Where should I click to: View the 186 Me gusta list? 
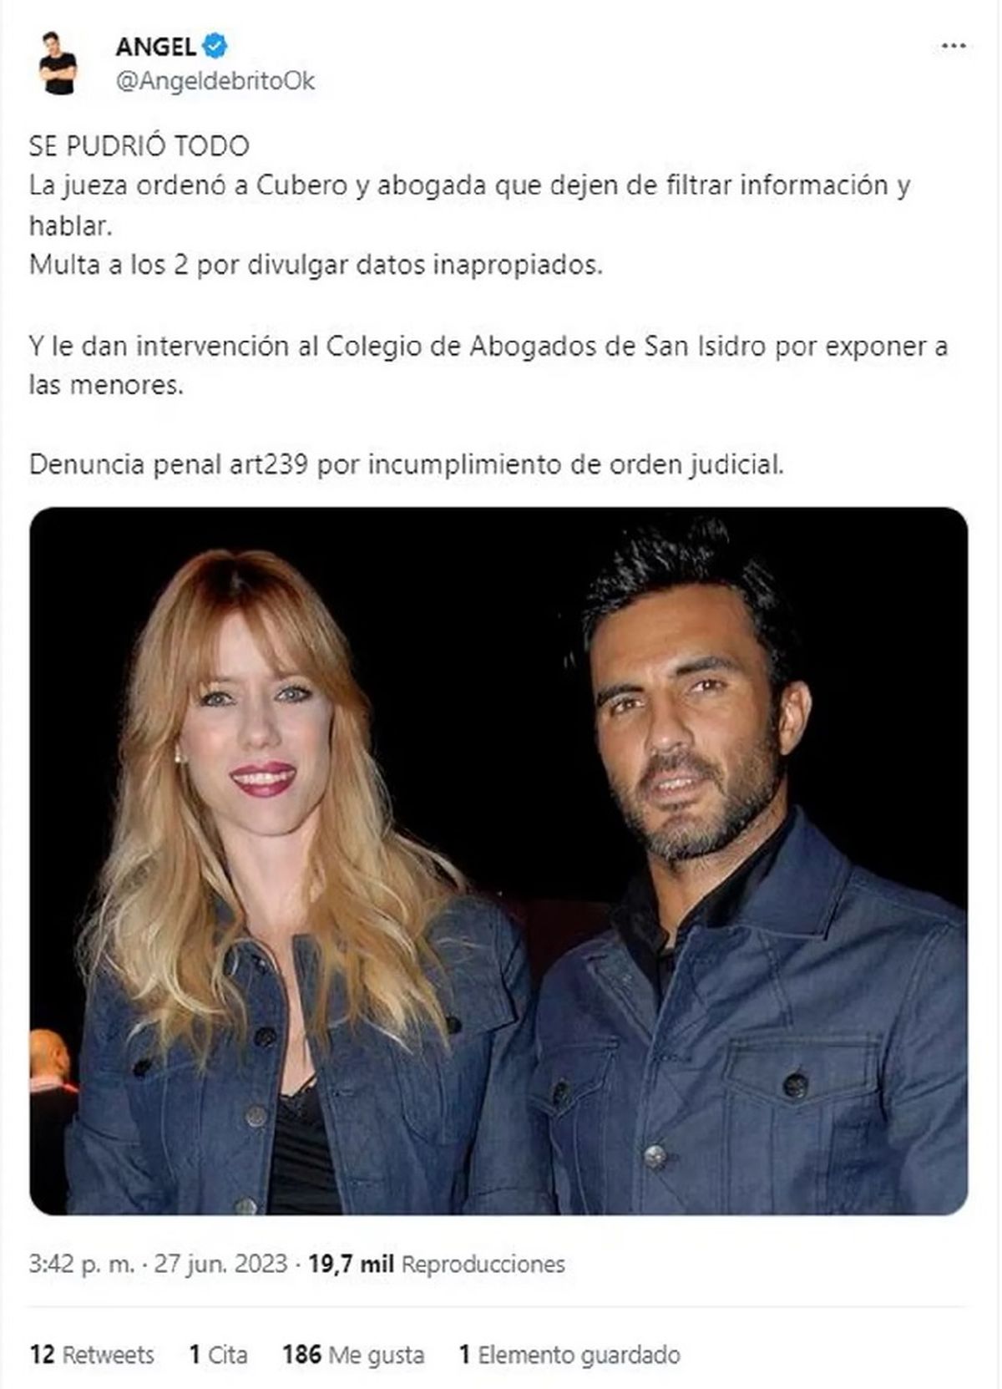[x=353, y=1354]
